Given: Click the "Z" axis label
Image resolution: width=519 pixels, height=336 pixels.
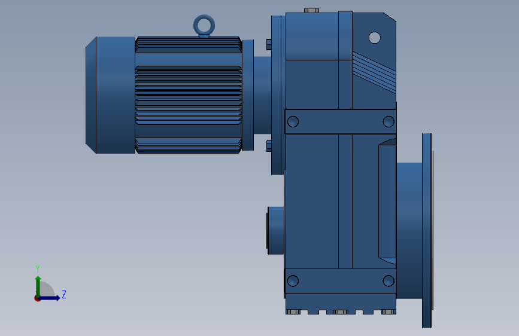Looking at the screenshot, I should tap(64, 294).
